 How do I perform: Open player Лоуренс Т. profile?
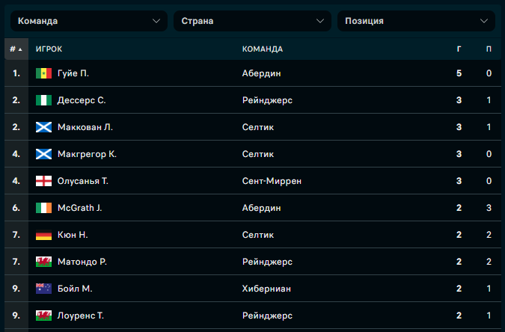point(81,316)
